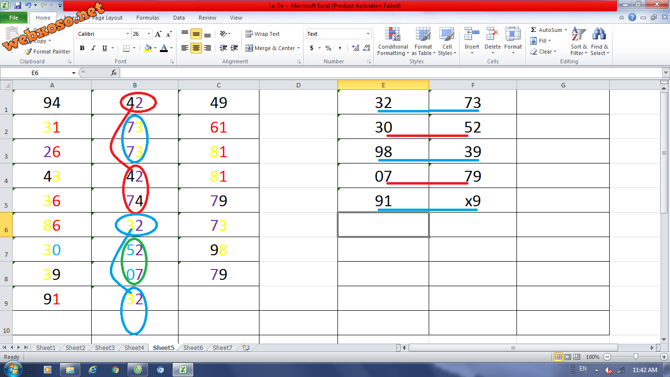Open the Conditional Formatting menu
Screen dimensions: 670x377
392,42
